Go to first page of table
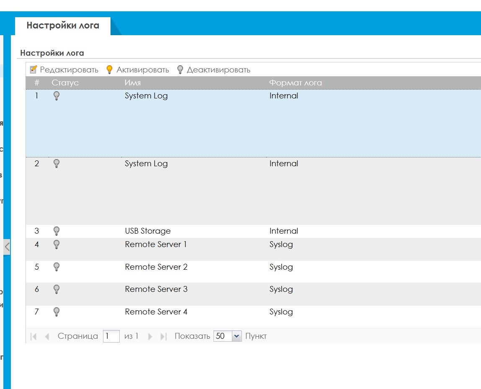 34,337
